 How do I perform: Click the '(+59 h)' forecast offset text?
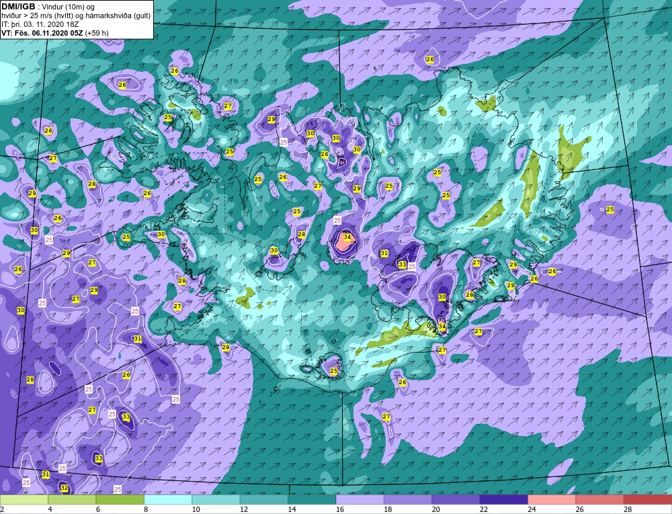97,33
